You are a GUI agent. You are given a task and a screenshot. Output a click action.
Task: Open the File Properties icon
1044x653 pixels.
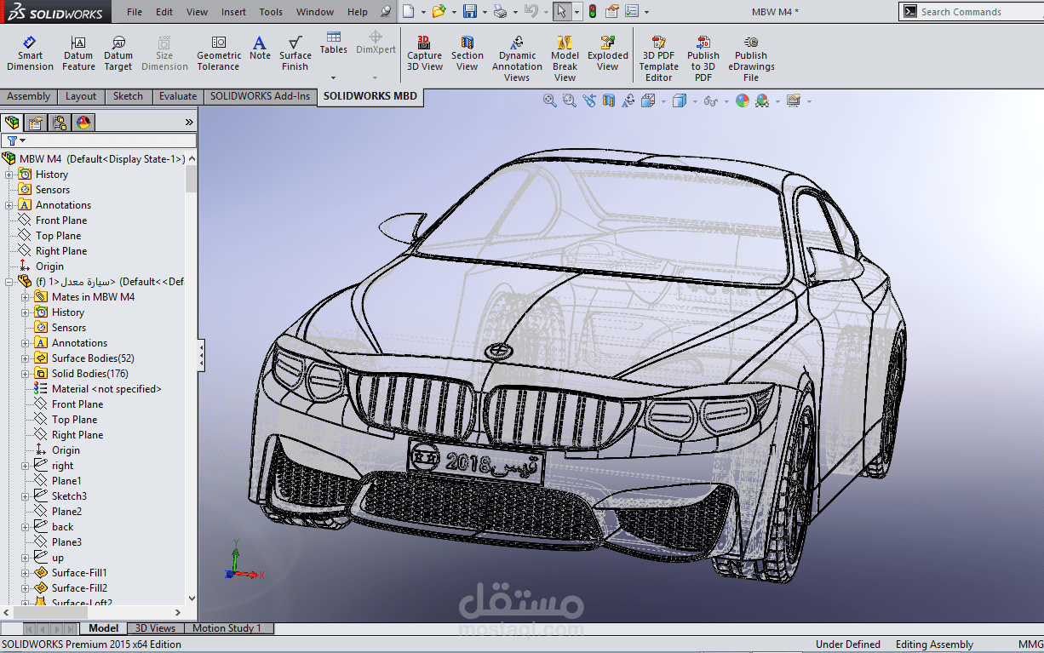612,12
